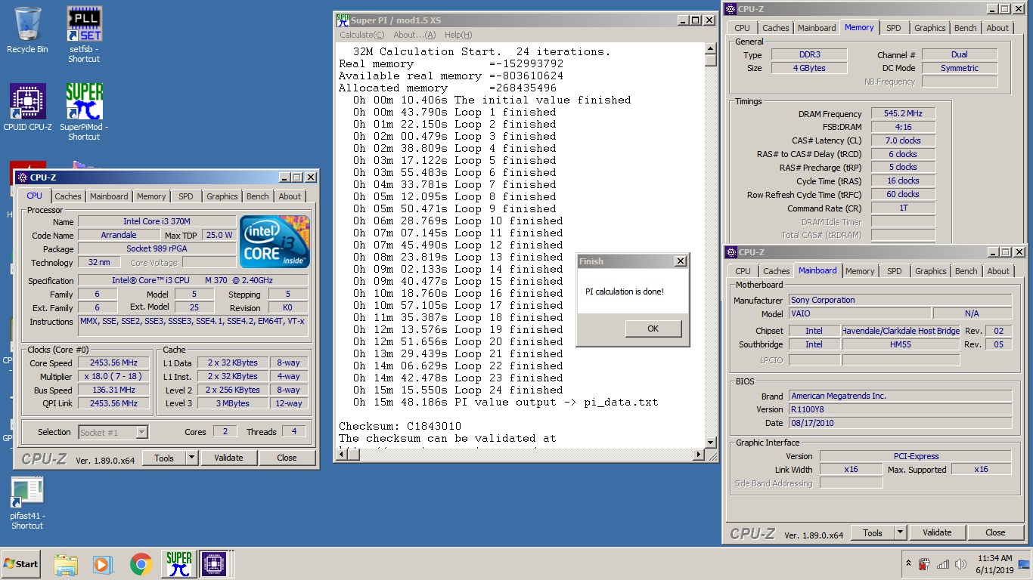Select About tab in Mainboard window
This screenshot has width=1033, height=580.
coord(998,271)
